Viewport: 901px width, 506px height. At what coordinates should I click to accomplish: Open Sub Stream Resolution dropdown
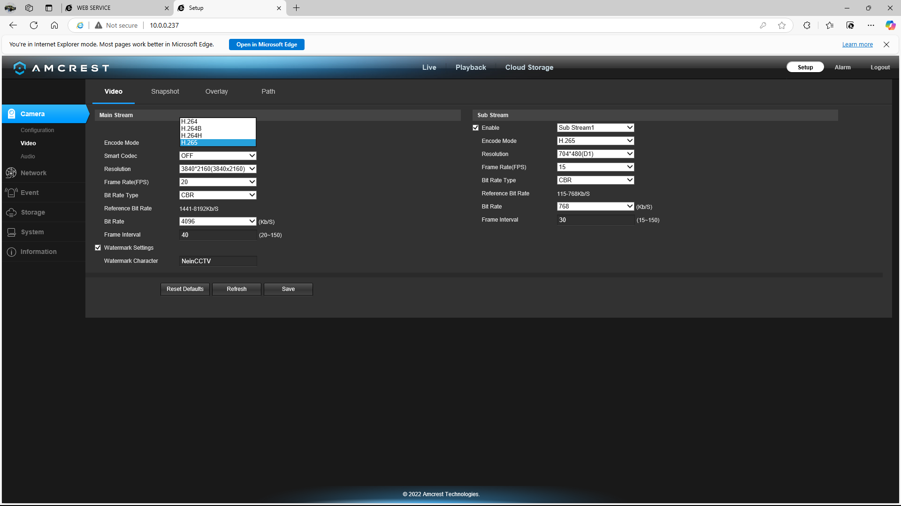point(596,154)
